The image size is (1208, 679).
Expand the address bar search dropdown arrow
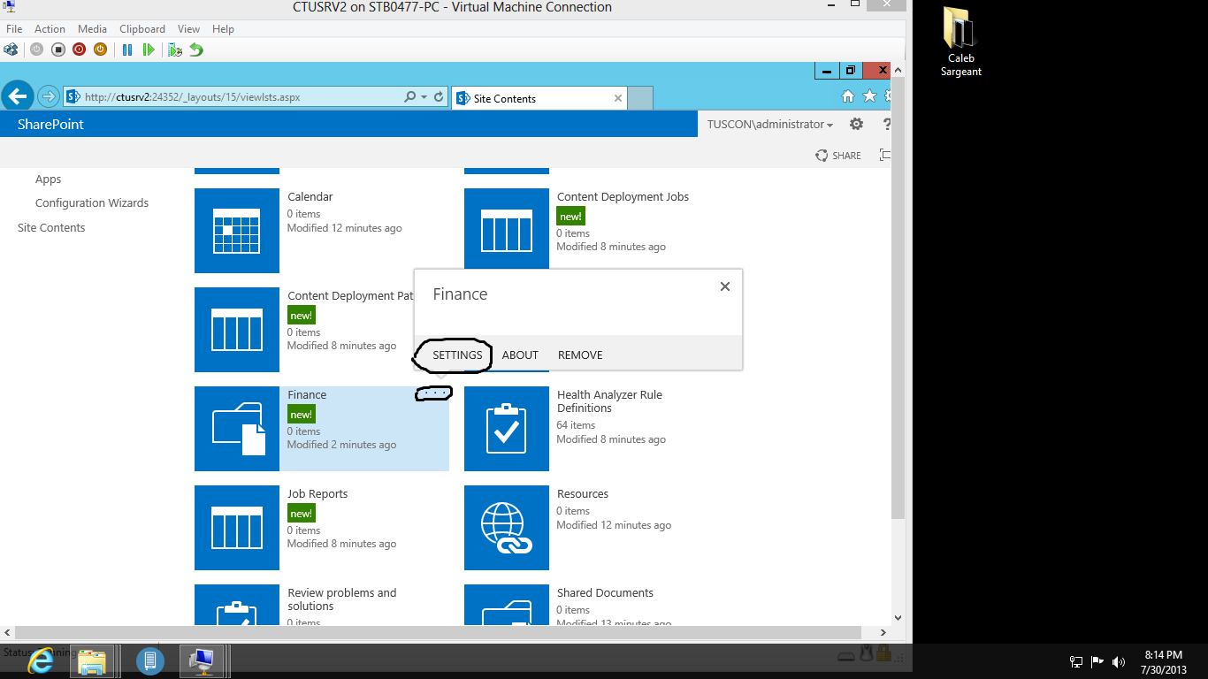pos(424,97)
